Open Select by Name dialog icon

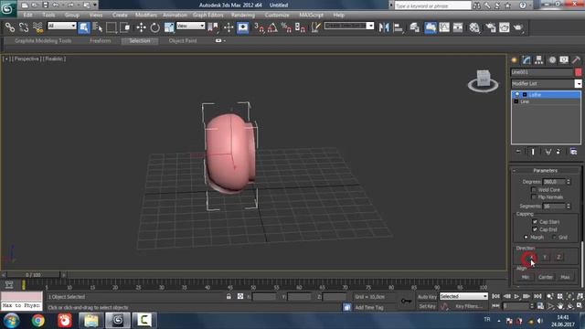pyautogui.click(x=98, y=27)
